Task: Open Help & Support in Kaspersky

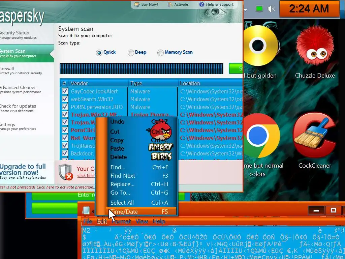Action: [216, 4]
